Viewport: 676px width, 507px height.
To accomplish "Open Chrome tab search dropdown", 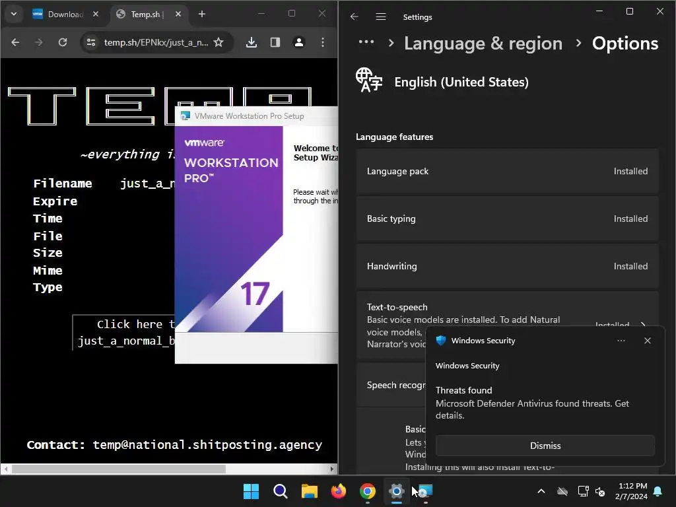I will pyautogui.click(x=14, y=14).
